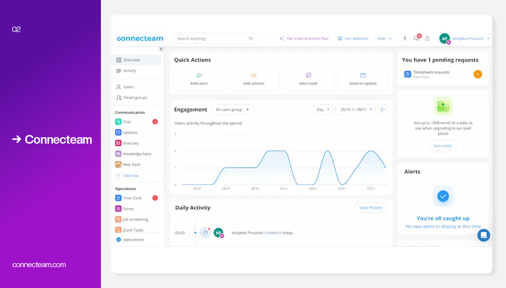Click the AP avatar in Daily Activity row

click(218, 233)
